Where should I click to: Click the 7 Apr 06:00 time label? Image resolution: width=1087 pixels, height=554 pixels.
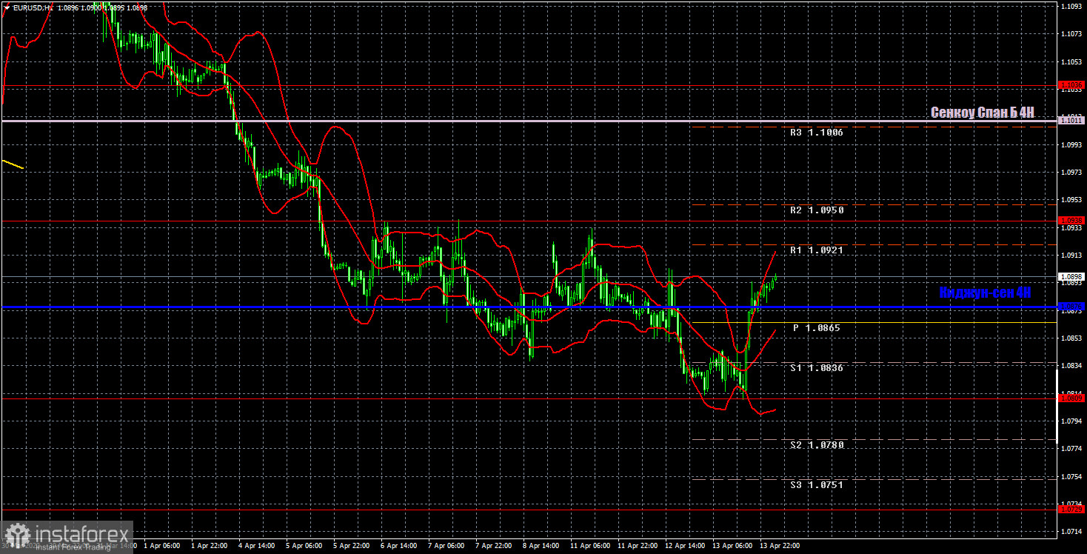coord(446,546)
